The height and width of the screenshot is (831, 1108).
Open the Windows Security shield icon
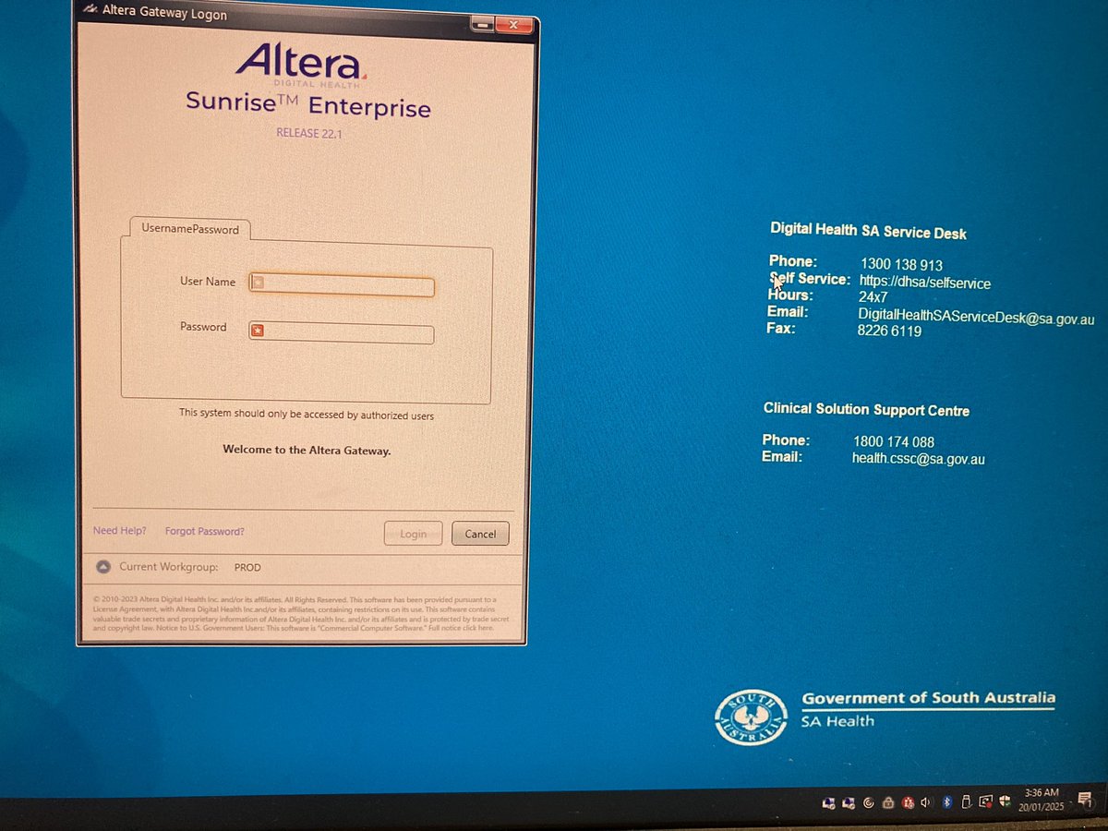point(1004,801)
